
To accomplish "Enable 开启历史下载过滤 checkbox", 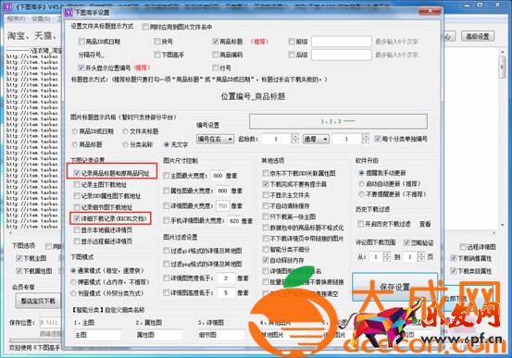I will 360,224.
